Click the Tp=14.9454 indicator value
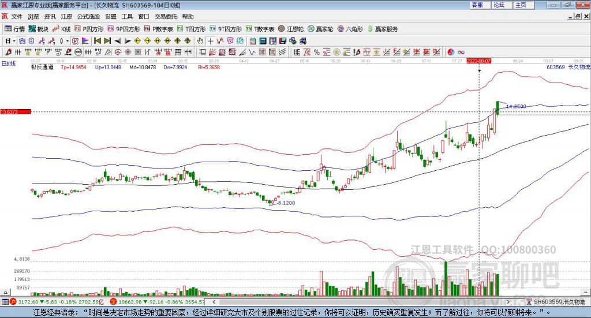Screen dimensions: 591x318 [x=73, y=67]
